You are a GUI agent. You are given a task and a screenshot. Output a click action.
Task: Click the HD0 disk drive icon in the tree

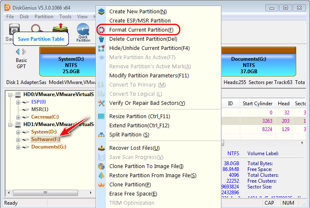point(18,94)
